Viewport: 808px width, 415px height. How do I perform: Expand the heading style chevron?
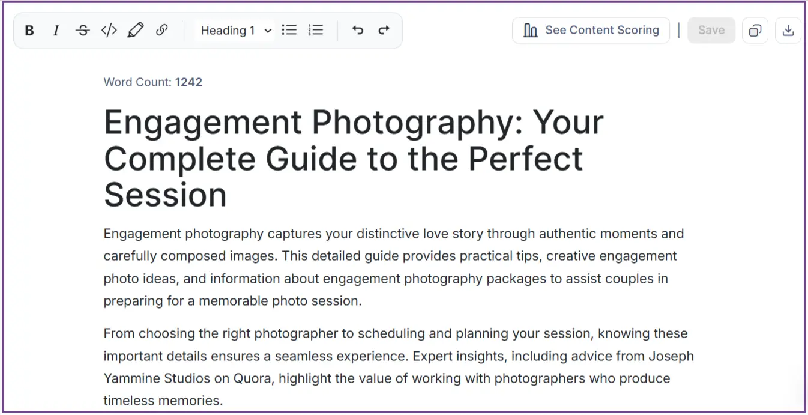[x=267, y=30]
